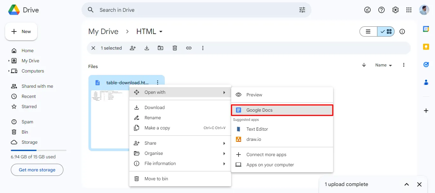Copy link for the selected file
This screenshot has width=435, height=193.
point(189,48)
